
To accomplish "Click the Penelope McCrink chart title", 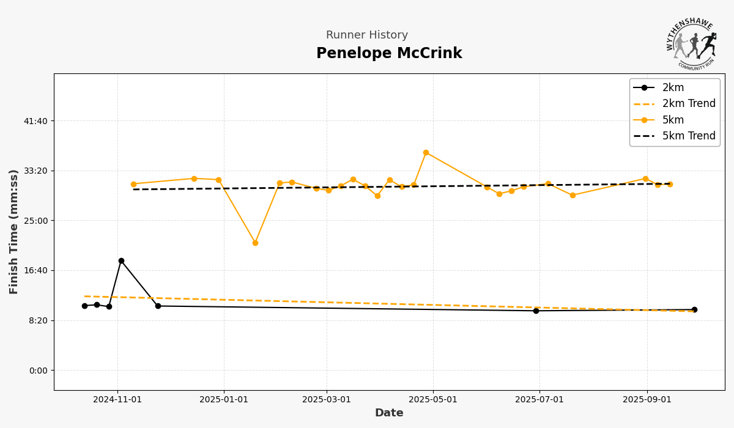I will pos(389,54).
